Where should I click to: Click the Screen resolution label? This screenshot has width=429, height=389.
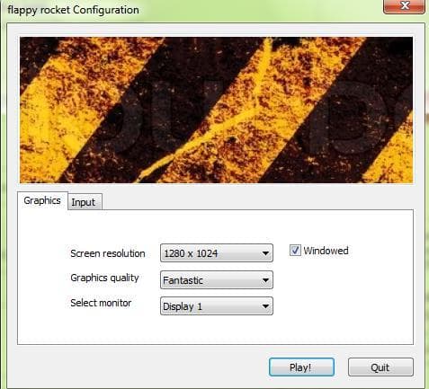click(x=108, y=253)
